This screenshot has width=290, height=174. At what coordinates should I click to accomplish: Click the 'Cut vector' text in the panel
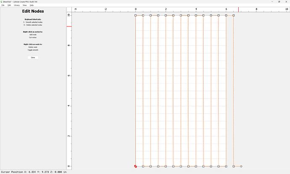click(33, 37)
